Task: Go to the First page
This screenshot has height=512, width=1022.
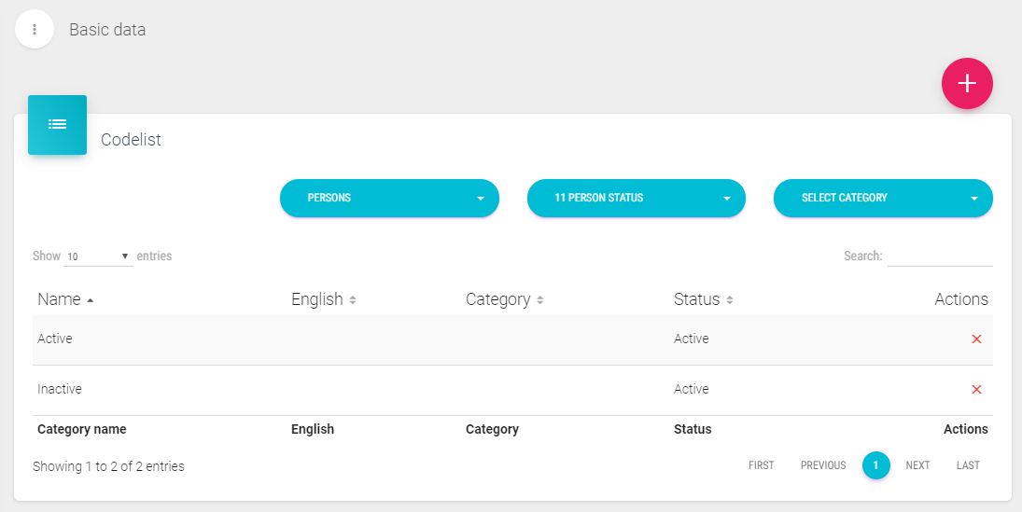Action: pos(761,465)
